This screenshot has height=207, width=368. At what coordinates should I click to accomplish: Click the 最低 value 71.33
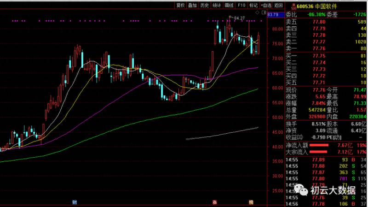(x=360, y=103)
